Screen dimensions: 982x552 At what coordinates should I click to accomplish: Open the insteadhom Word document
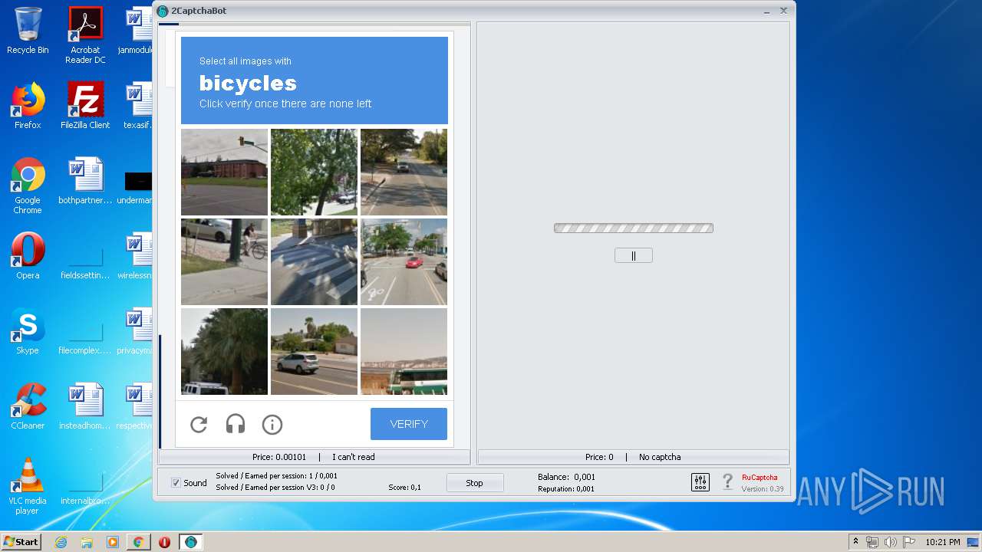click(x=85, y=406)
